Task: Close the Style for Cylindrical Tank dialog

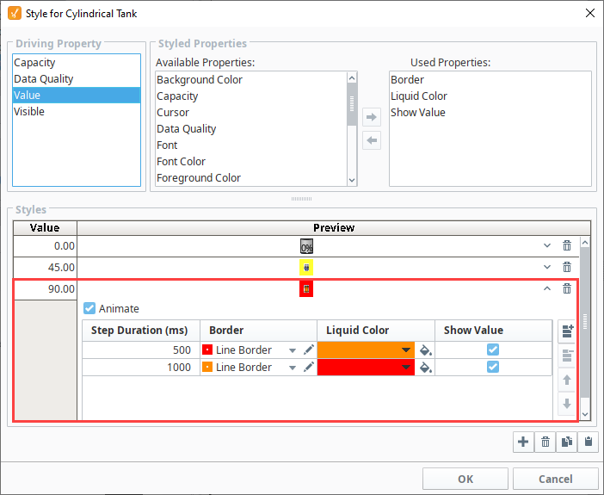Action: (x=589, y=13)
